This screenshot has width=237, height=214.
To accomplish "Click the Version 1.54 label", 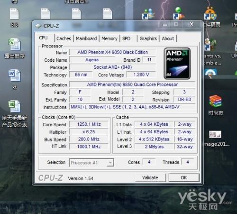I will 81,178.
